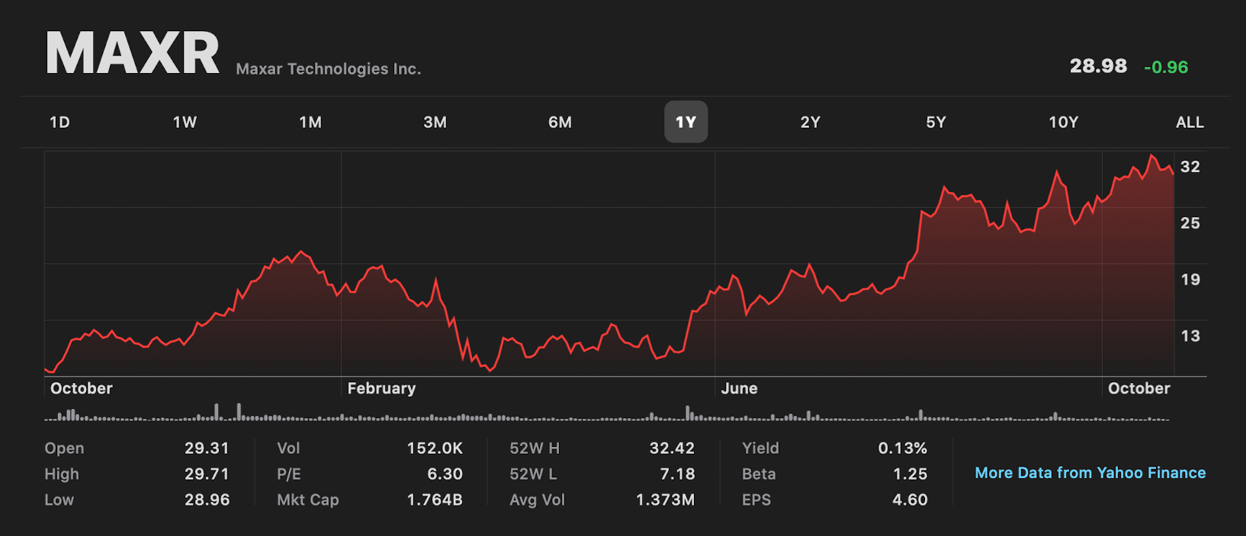This screenshot has width=1246, height=536.
Task: Click the Low value 28.96
Action: pyautogui.click(x=207, y=500)
